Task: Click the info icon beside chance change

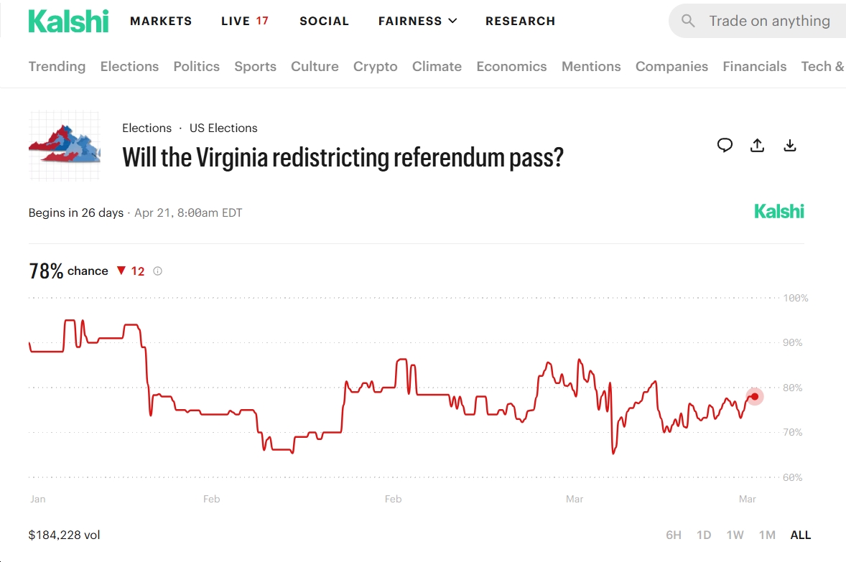Action: (x=158, y=271)
